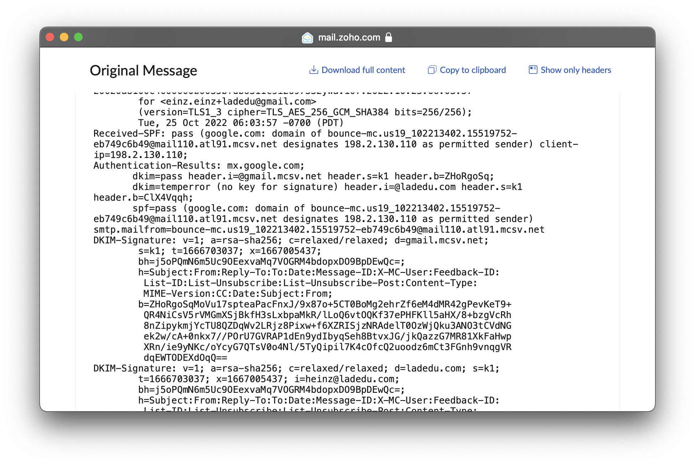
Task: Click the spf=pass (google.com line
Action: (316, 209)
